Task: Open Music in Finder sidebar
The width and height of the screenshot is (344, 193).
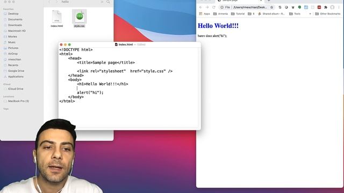Action: (12, 42)
